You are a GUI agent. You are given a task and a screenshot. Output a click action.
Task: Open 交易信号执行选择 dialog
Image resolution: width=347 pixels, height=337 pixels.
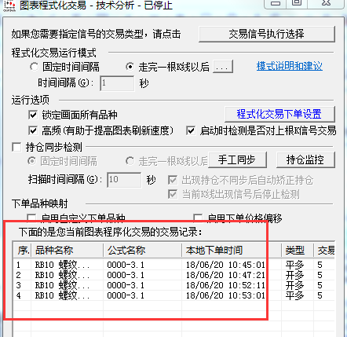pos(267,34)
